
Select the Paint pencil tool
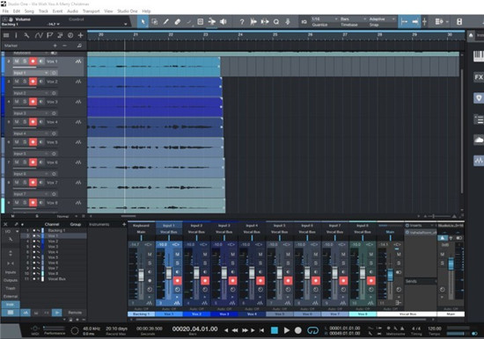pyautogui.click(x=166, y=22)
